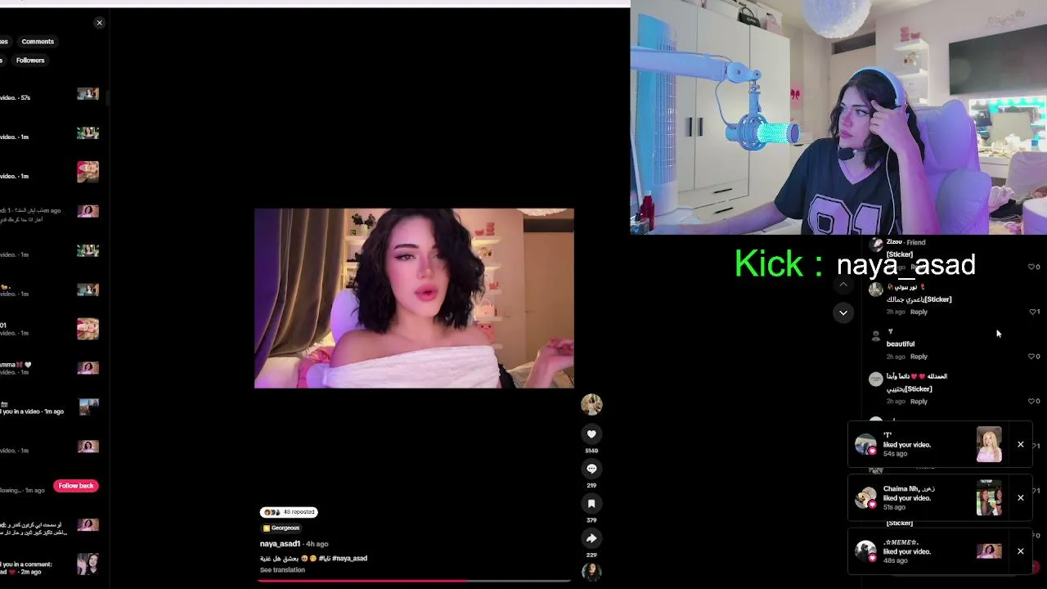
Task: Open the avatar beside the 'beautiful' comment
Action: pos(876,335)
